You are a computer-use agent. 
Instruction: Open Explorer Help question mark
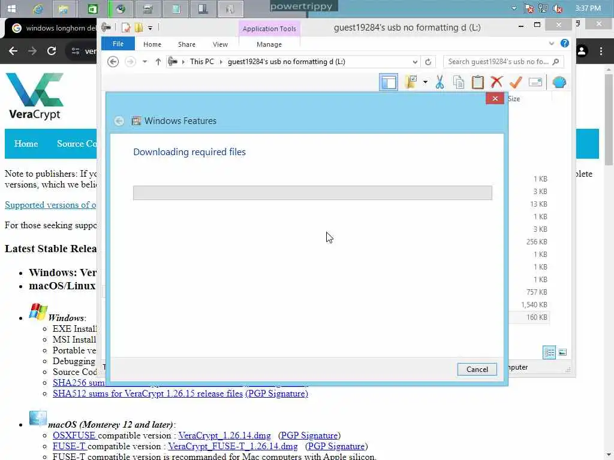point(564,43)
